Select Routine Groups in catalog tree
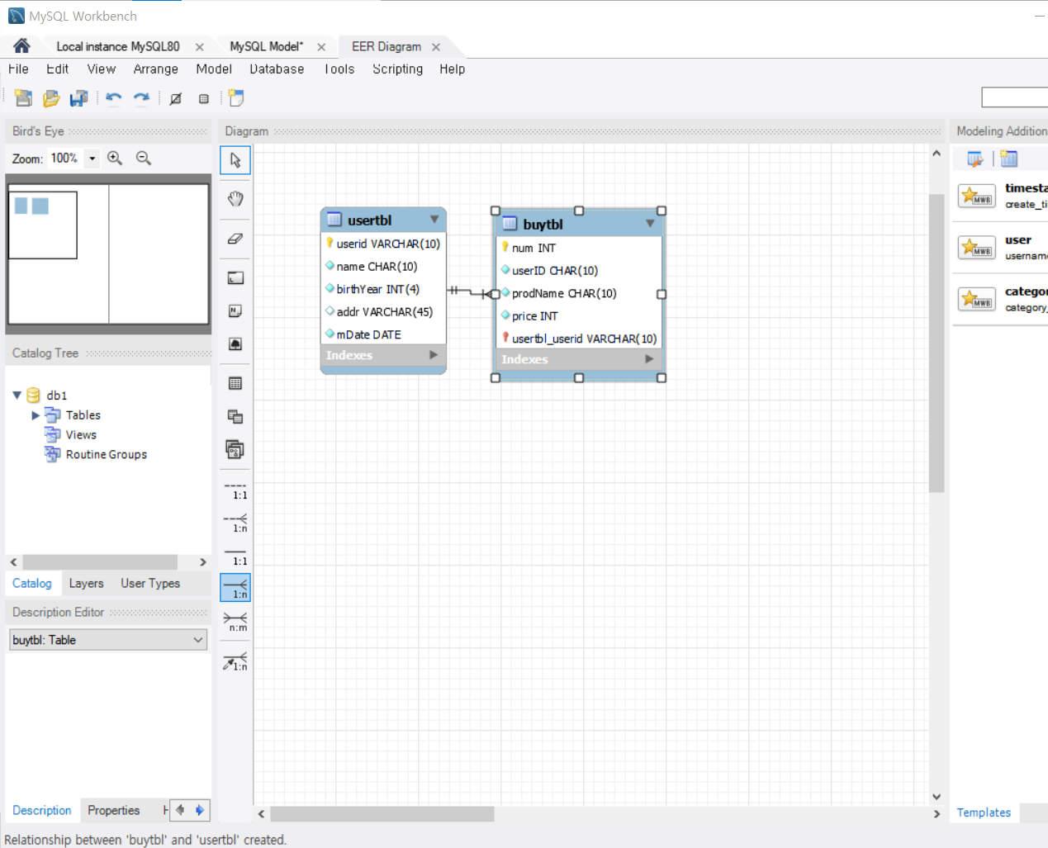Image resolution: width=1048 pixels, height=848 pixels. (x=107, y=454)
